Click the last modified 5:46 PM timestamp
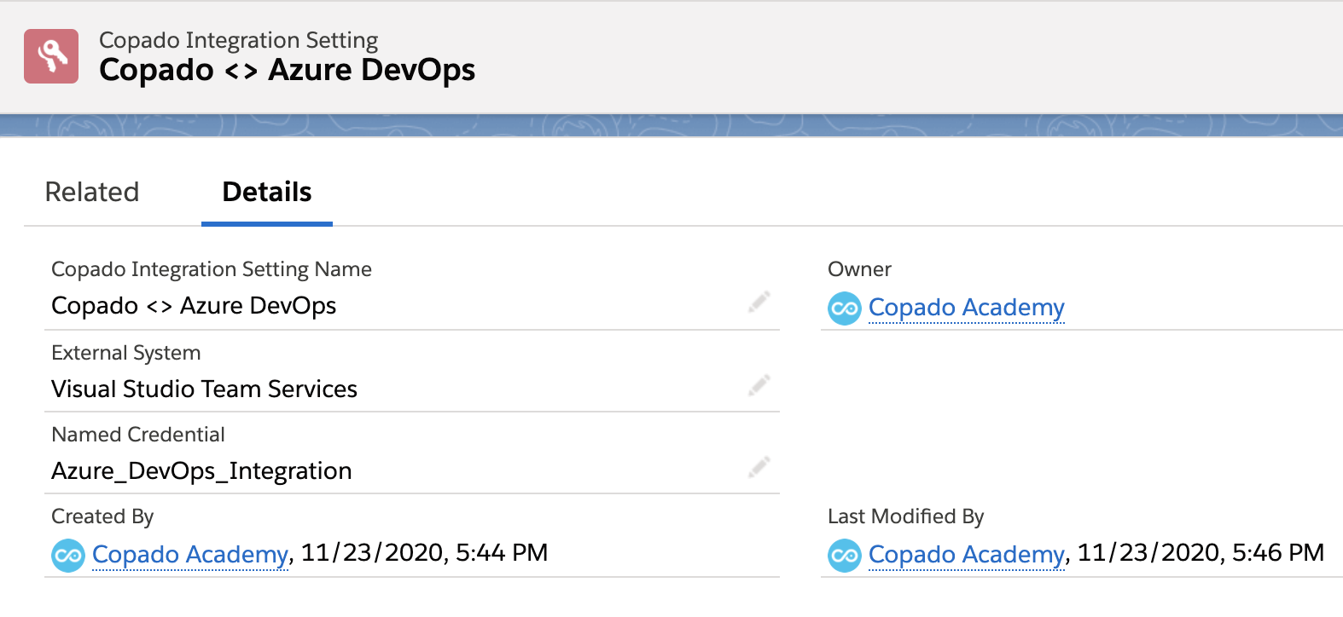The image size is (1343, 617). 1201,553
